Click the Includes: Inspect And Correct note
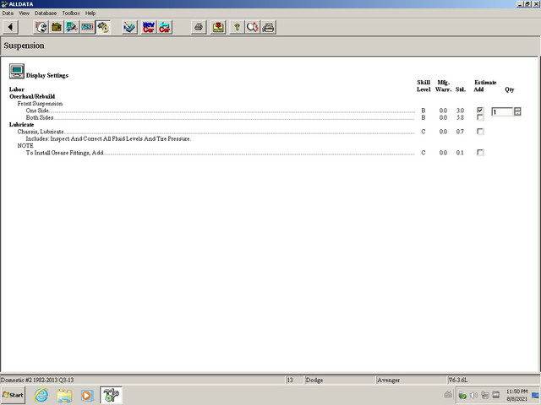 108,138
